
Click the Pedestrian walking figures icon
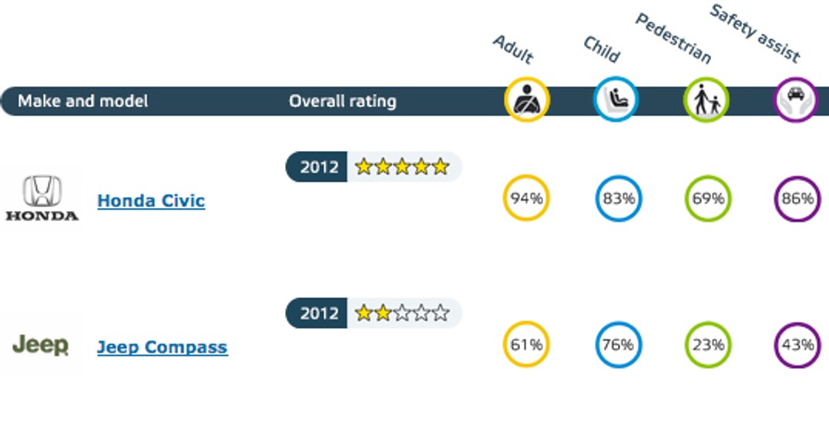point(706,99)
